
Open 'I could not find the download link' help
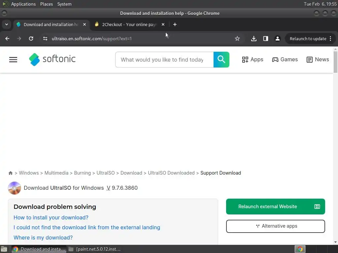click(x=87, y=227)
